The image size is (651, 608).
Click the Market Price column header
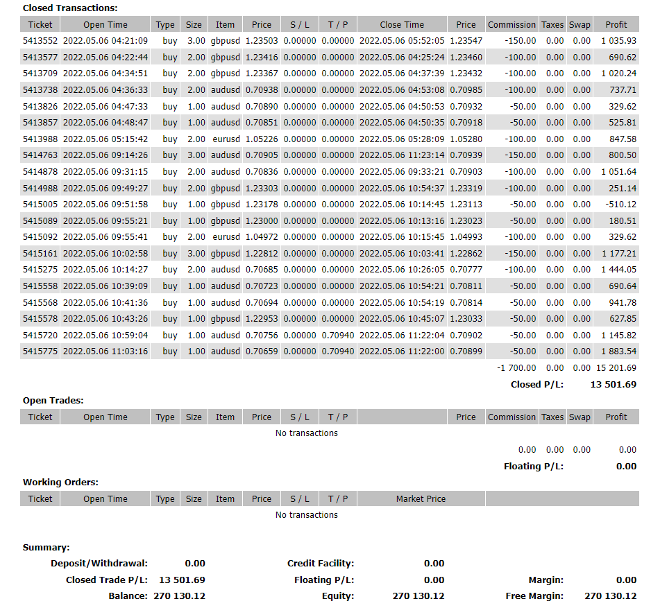pyautogui.click(x=421, y=498)
